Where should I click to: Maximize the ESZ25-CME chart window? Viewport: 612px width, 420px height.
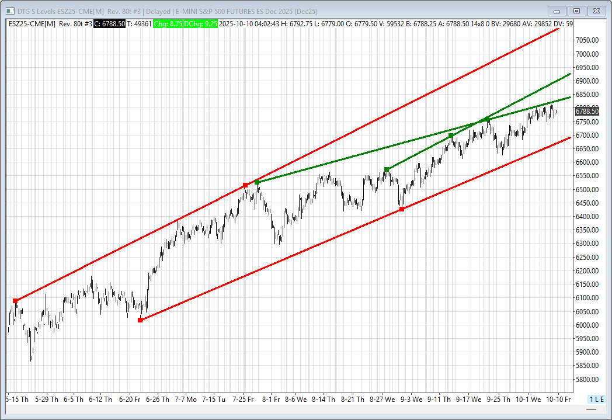[x=577, y=11]
